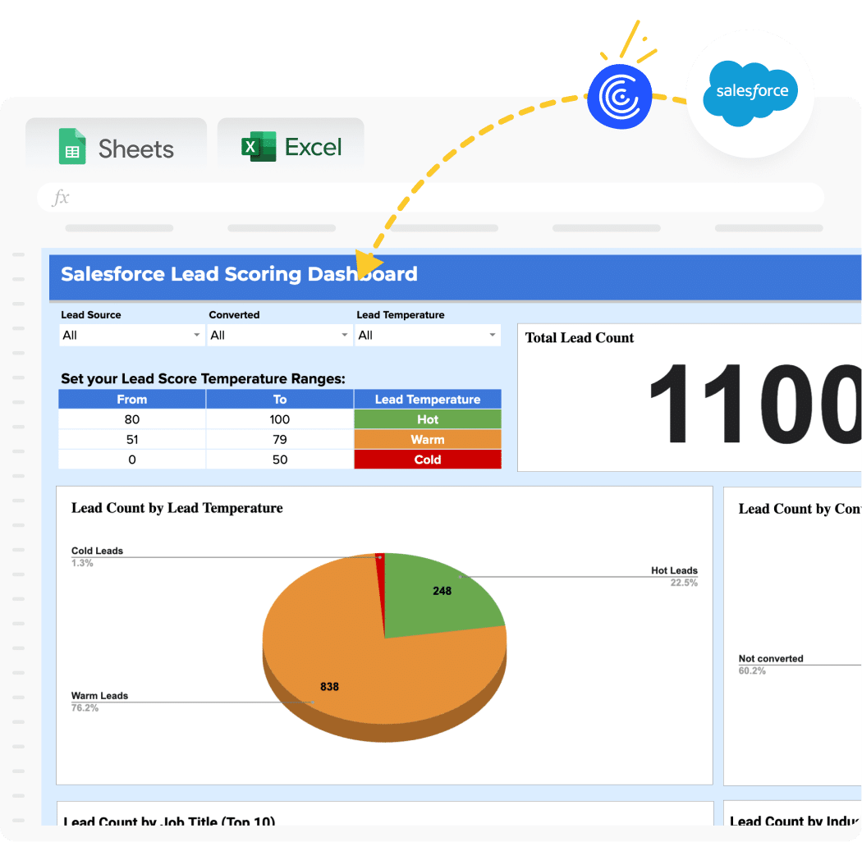Image resolution: width=862 pixels, height=842 pixels.
Task: Click the To value 79 cell
Action: (x=280, y=440)
